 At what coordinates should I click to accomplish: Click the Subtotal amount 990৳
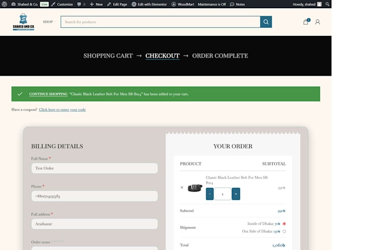[281, 211]
